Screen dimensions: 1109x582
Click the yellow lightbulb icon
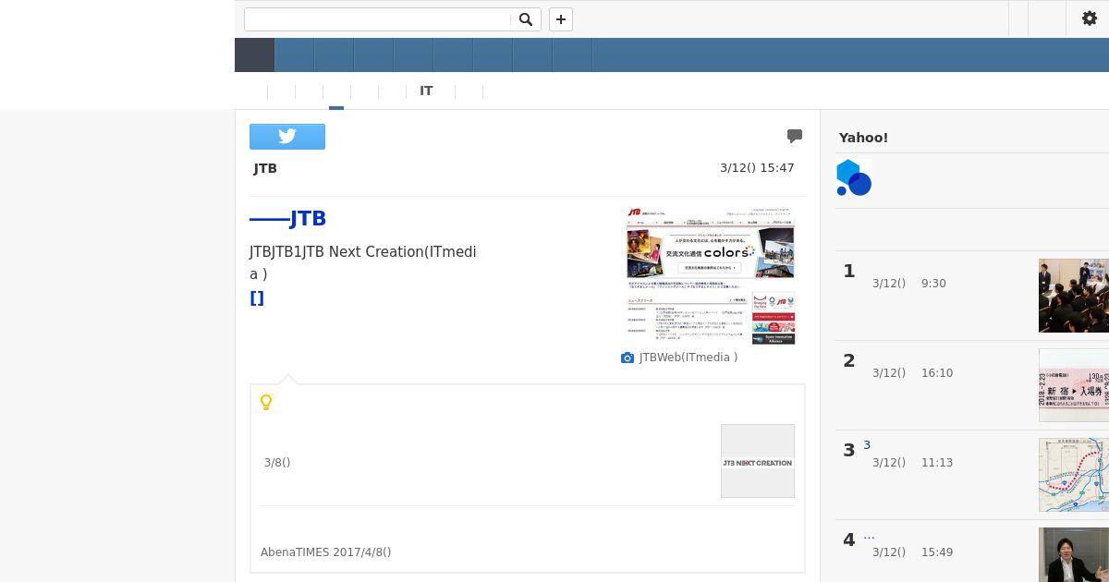coord(266,402)
